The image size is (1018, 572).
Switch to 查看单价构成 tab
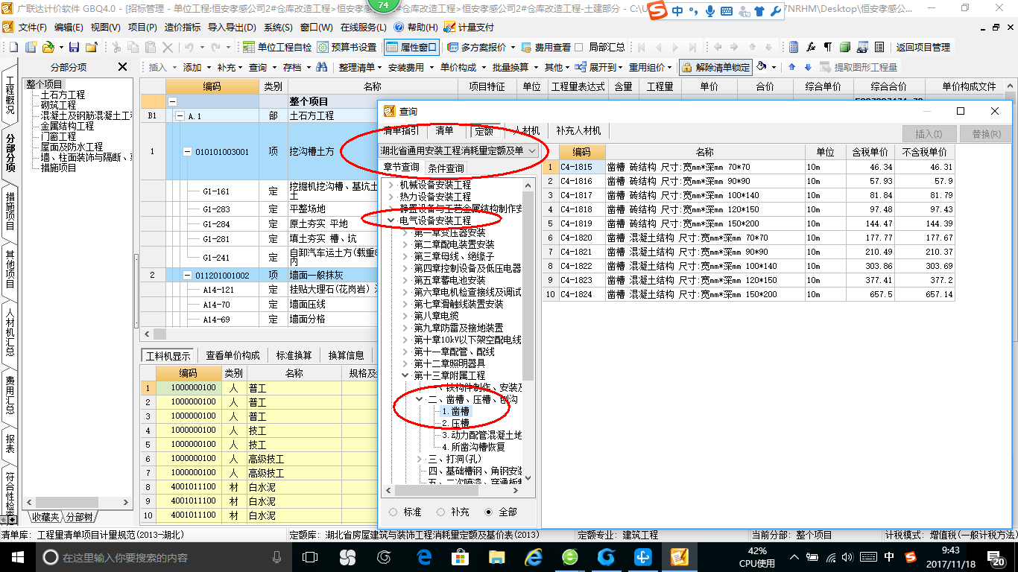pos(233,355)
